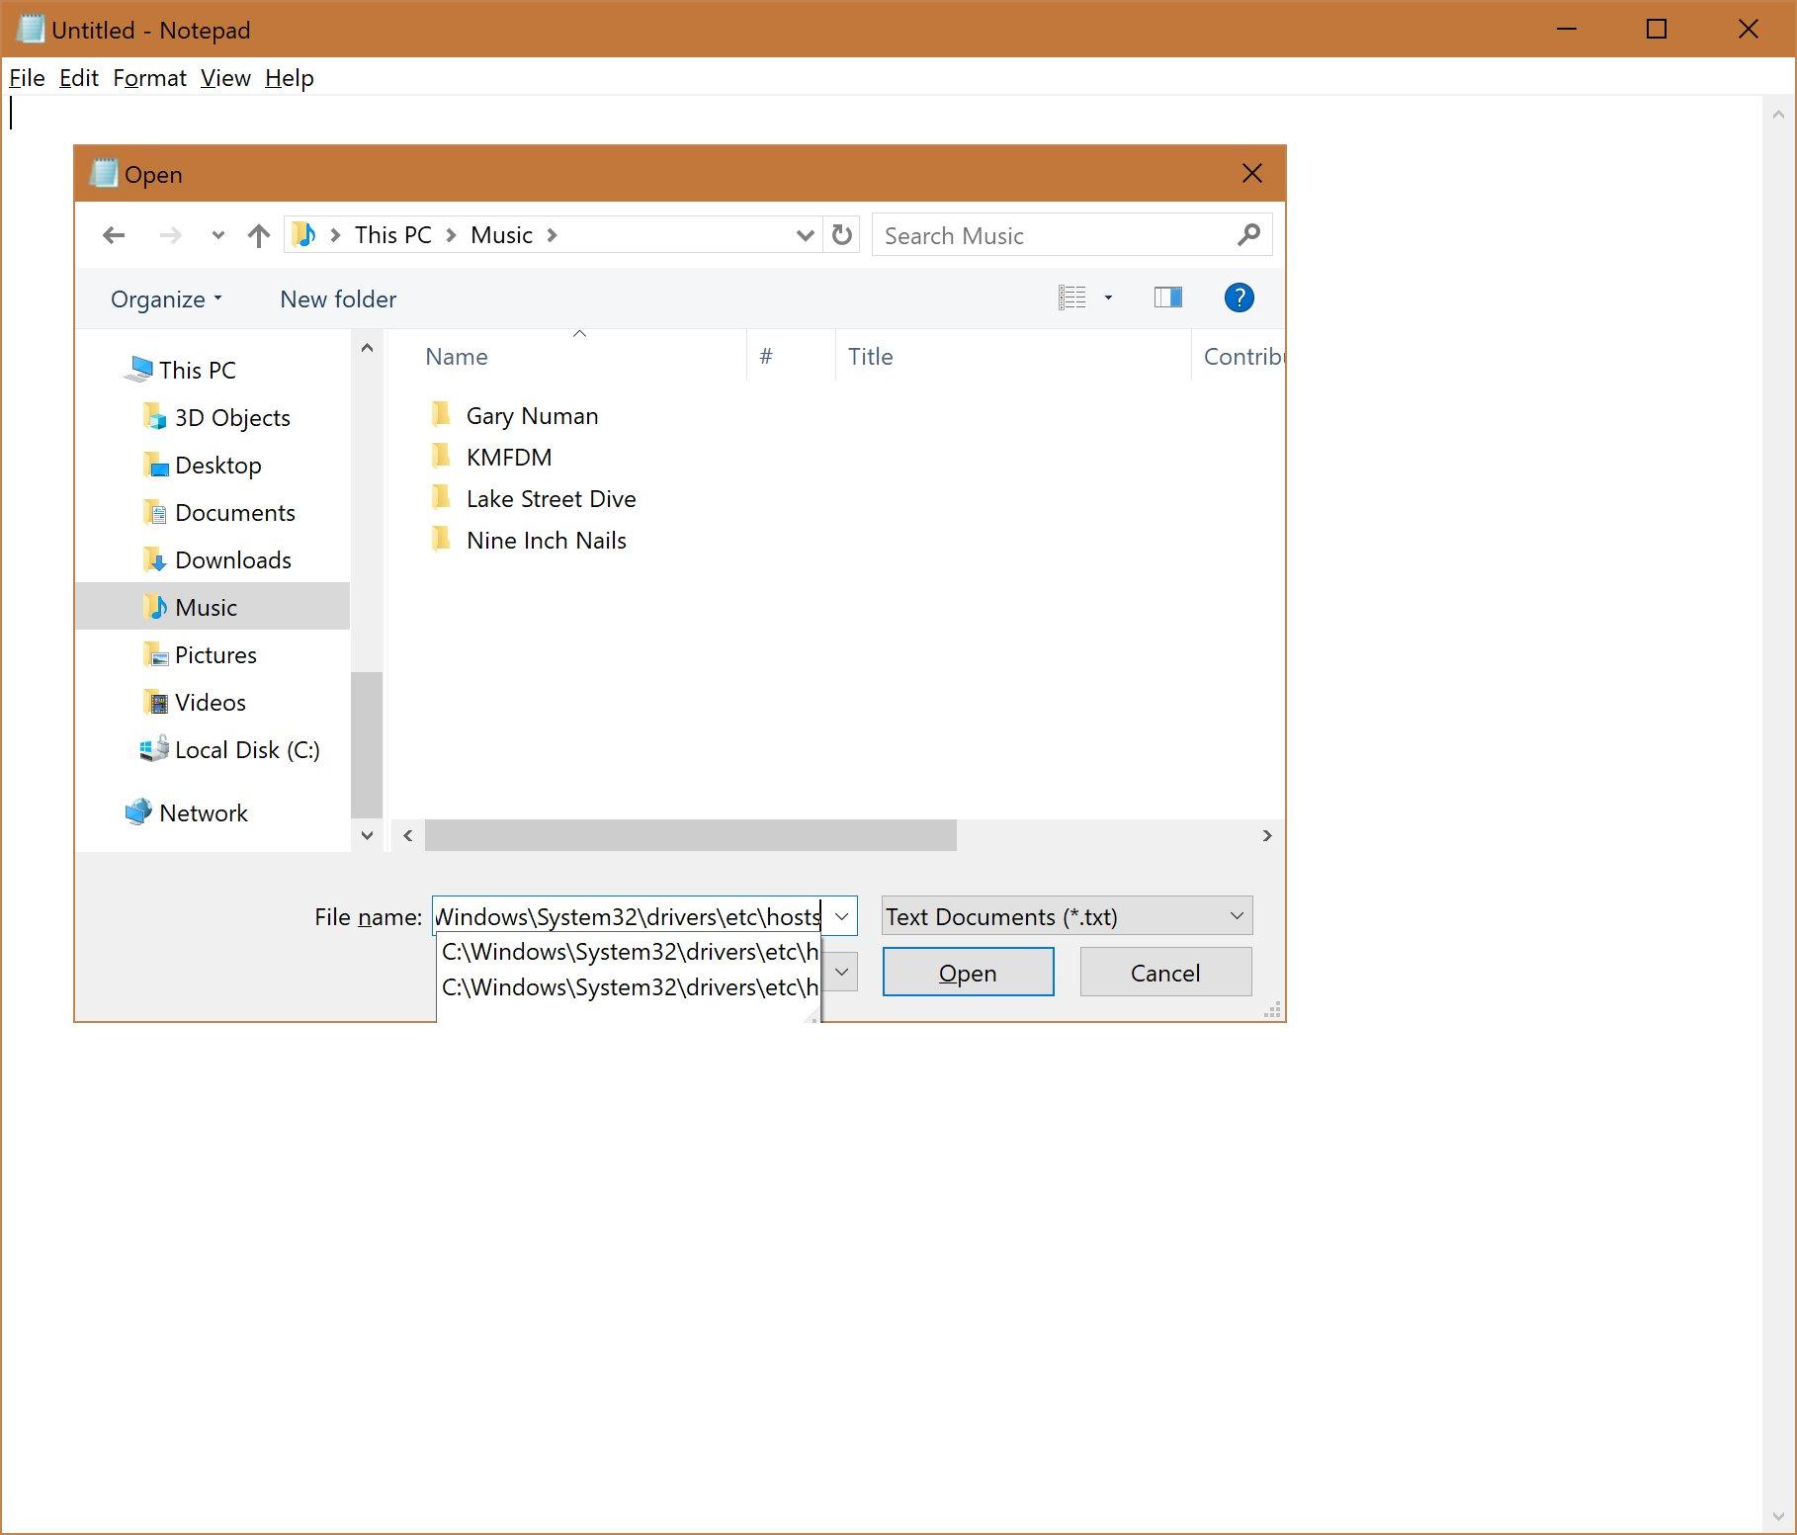This screenshot has height=1535, width=1797.
Task: Open the Format menu
Action: (149, 78)
